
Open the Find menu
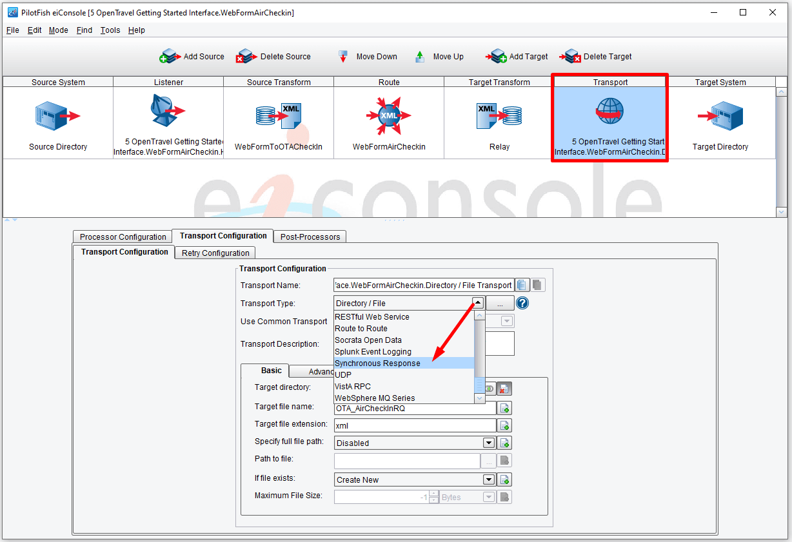(x=84, y=30)
